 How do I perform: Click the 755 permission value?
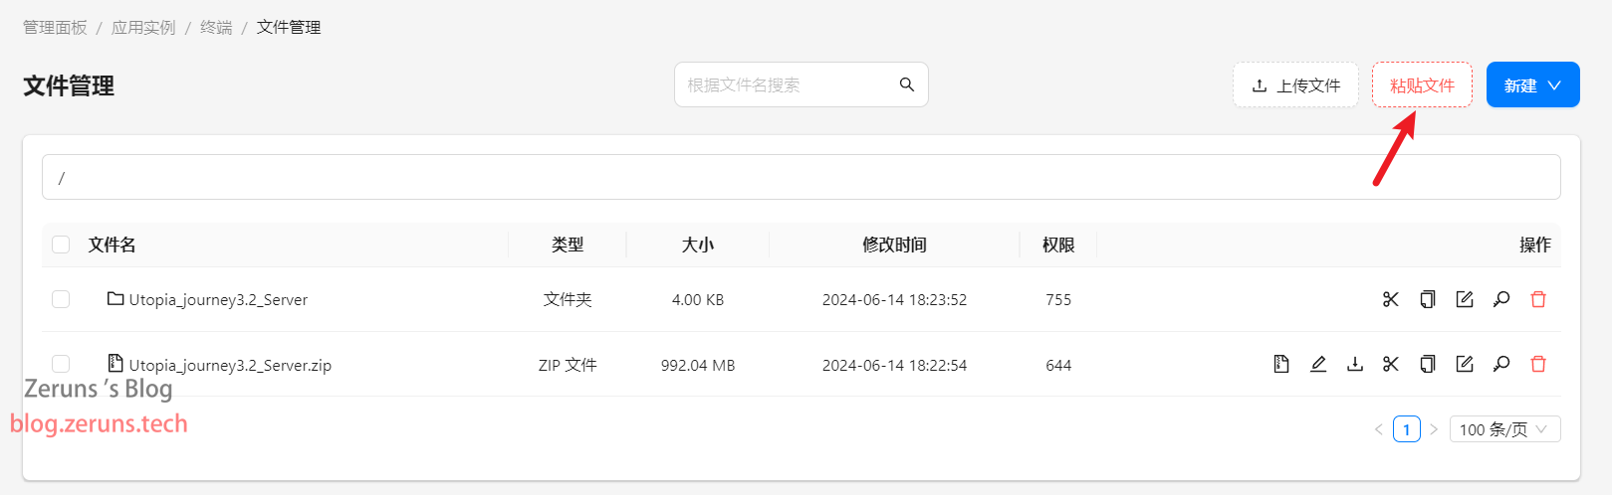[x=1058, y=299]
